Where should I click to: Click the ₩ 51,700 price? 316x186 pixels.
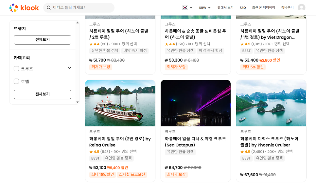(97, 60)
